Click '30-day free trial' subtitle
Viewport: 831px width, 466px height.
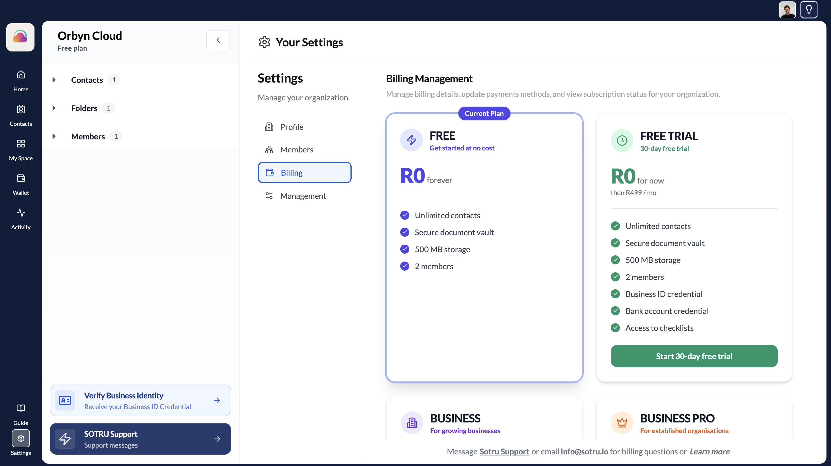pos(664,148)
